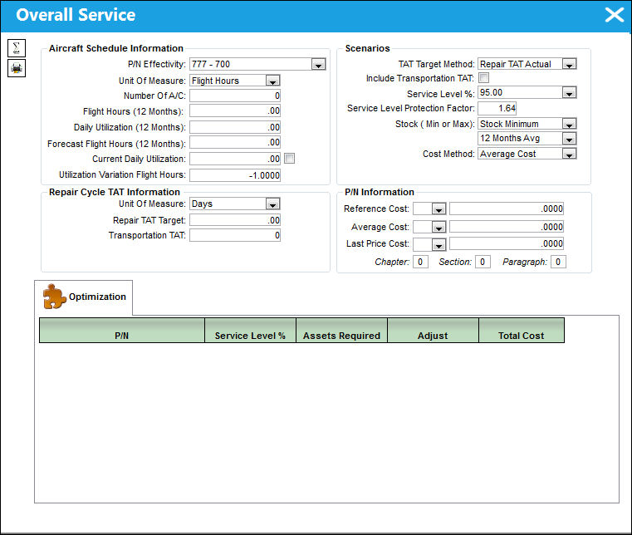Click the Current Daily Utilization field
Viewport: 632px width, 535px height.
click(x=235, y=159)
